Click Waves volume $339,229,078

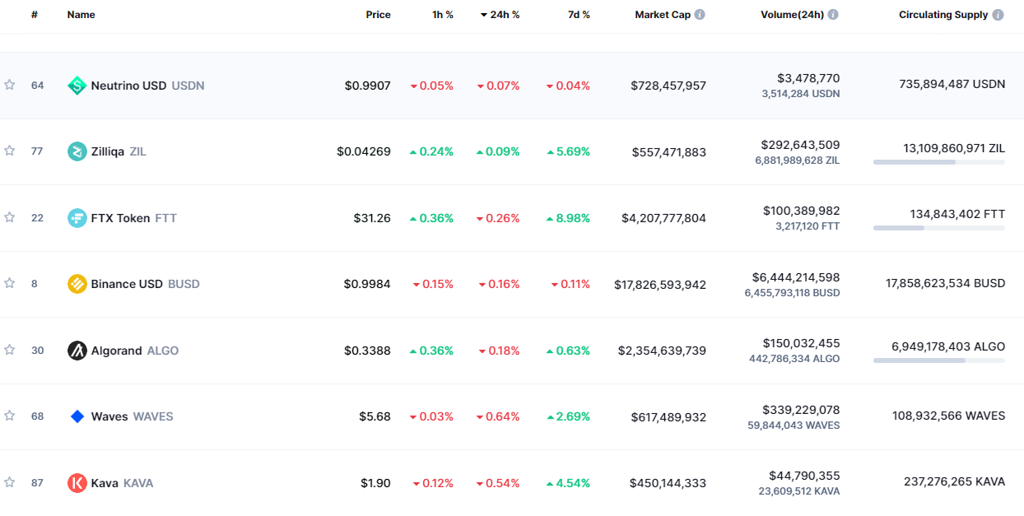pyautogui.click(x=801, y=409)
